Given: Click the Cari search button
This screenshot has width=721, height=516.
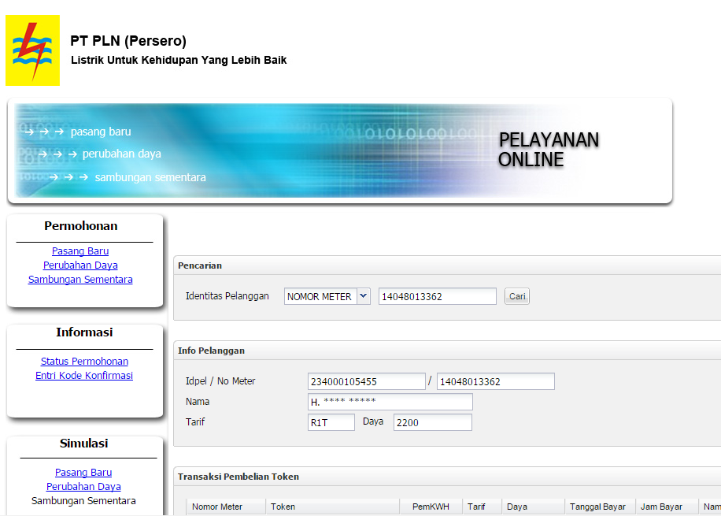Looking at the screenshot, I should [x=517, y=296].
